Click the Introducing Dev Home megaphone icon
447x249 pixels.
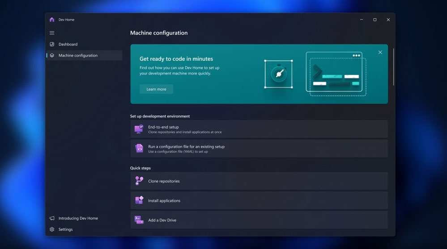(52, 218)
